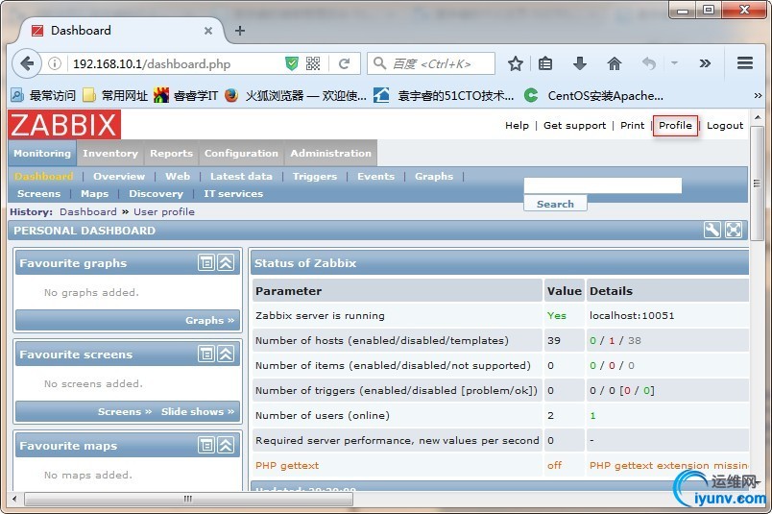Click the horizontal scrollbar thumb

click(188, 499)
